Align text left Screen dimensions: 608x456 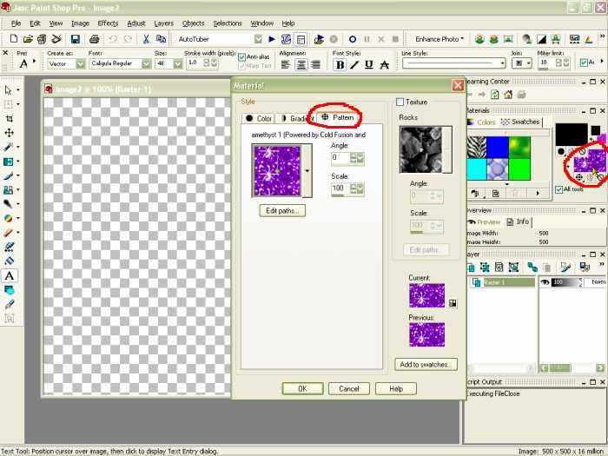click(286, 64)
